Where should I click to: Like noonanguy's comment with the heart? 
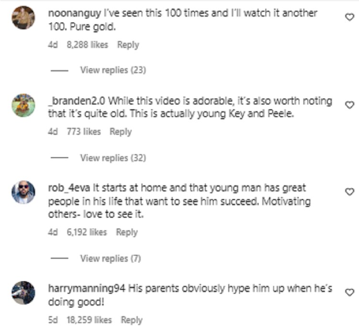[x=349, y=17]
